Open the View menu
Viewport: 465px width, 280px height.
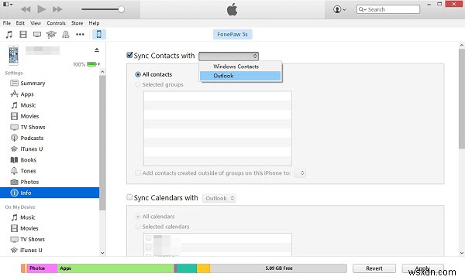[36, 23]
